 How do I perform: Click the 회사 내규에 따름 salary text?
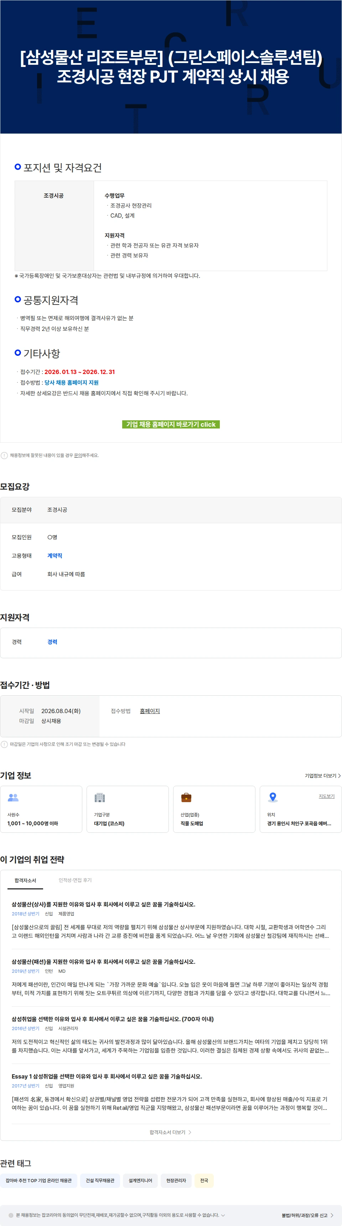pos(66,574)
